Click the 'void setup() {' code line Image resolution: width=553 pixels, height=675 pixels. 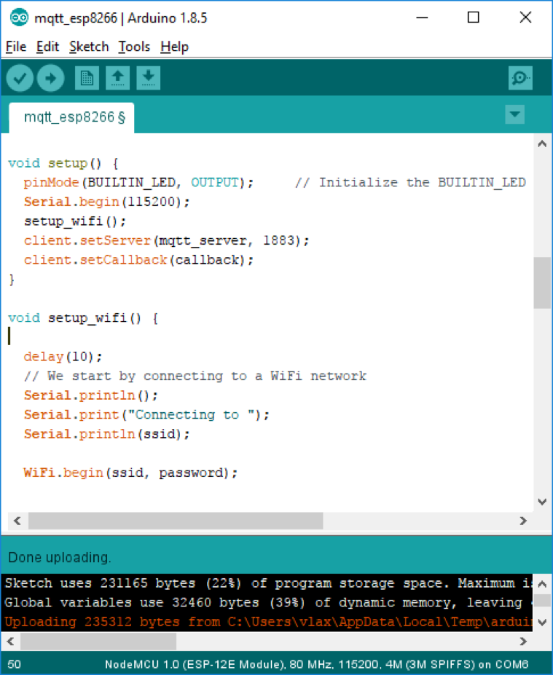63,163
